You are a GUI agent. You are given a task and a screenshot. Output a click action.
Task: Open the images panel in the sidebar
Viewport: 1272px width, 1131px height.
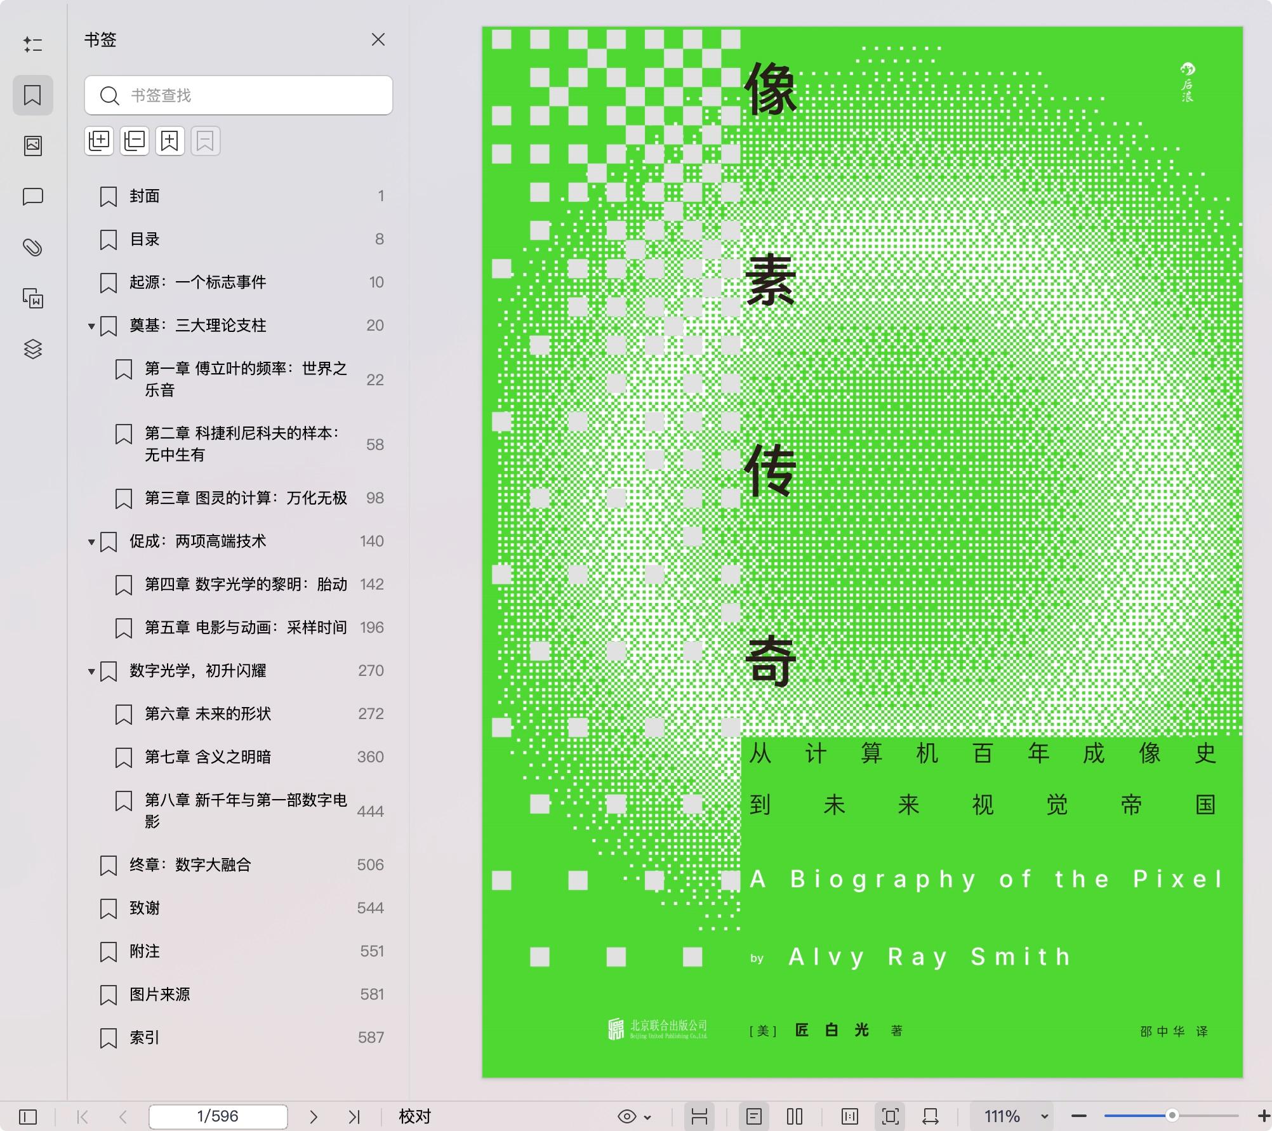(33, 145)
